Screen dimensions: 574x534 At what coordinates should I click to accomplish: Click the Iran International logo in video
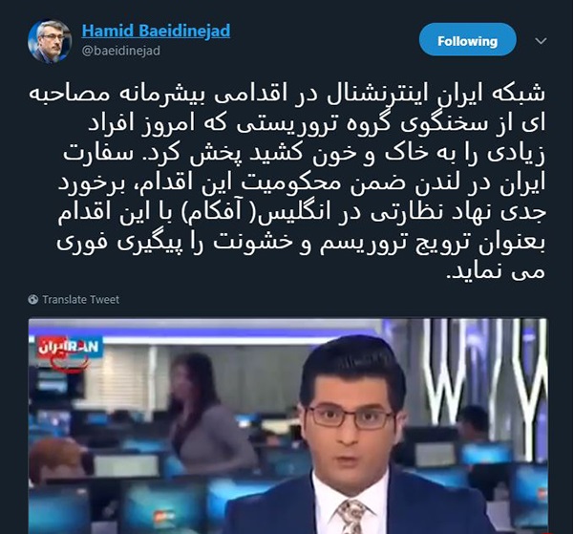pyautogui.click(x=68, y=350)
